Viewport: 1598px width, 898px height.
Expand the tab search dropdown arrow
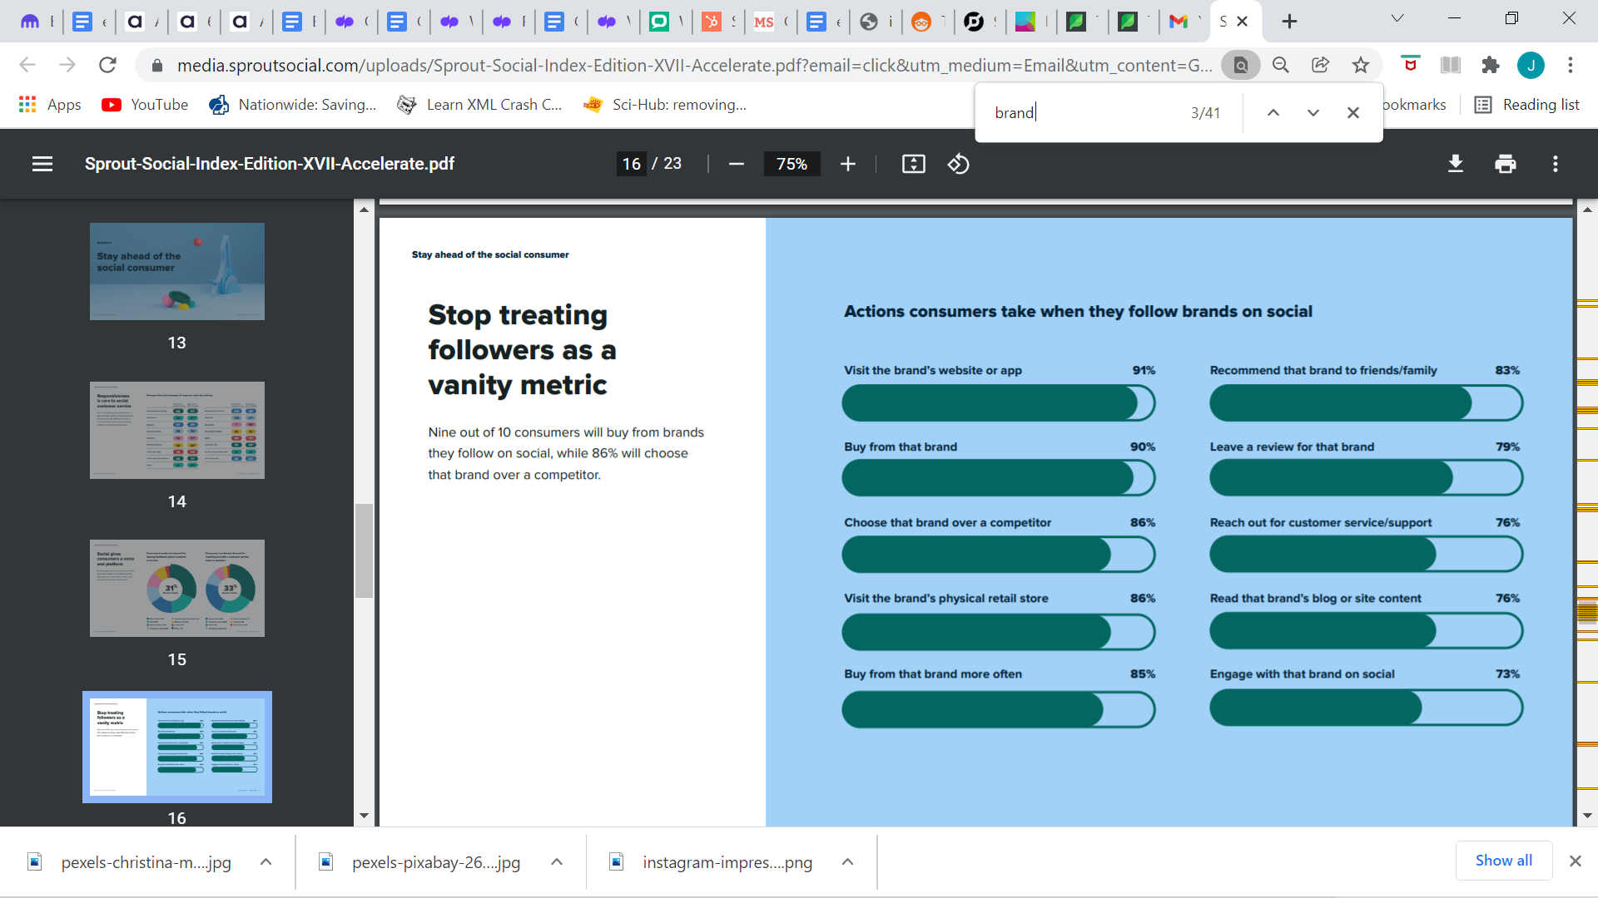tap(1397, 18)
